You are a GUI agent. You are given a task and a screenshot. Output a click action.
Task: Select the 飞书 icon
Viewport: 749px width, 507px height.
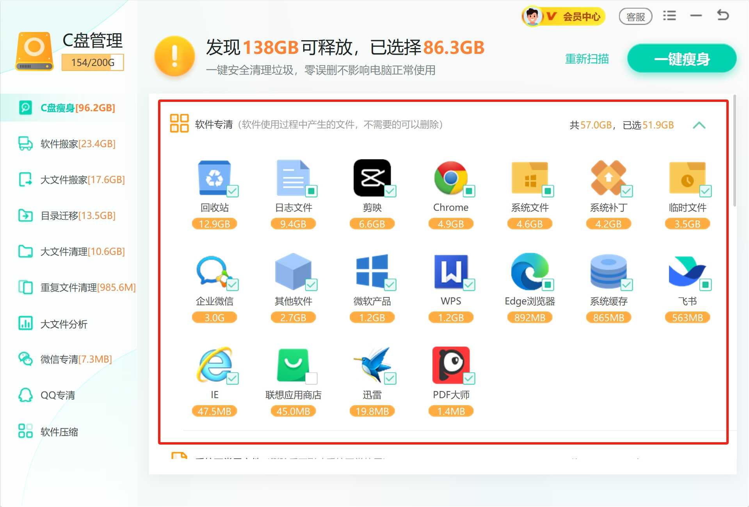[687, 270]
